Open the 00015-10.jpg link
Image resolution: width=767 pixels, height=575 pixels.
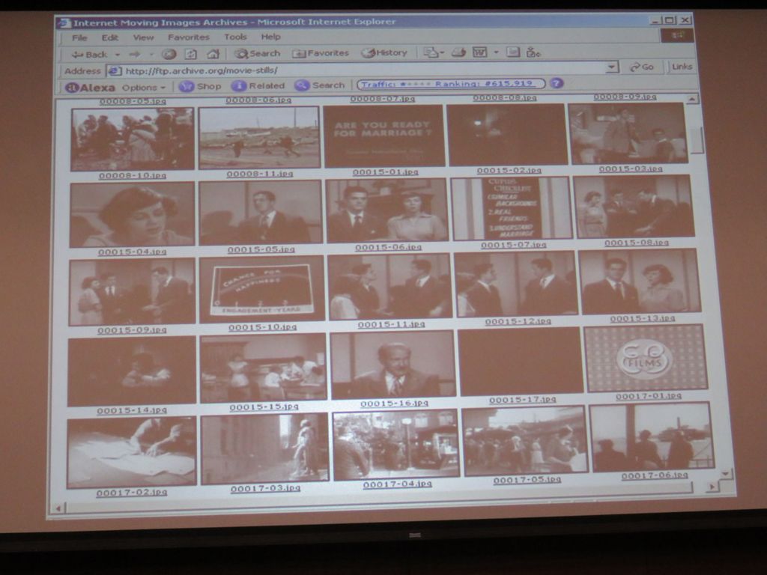click(263, 327)
